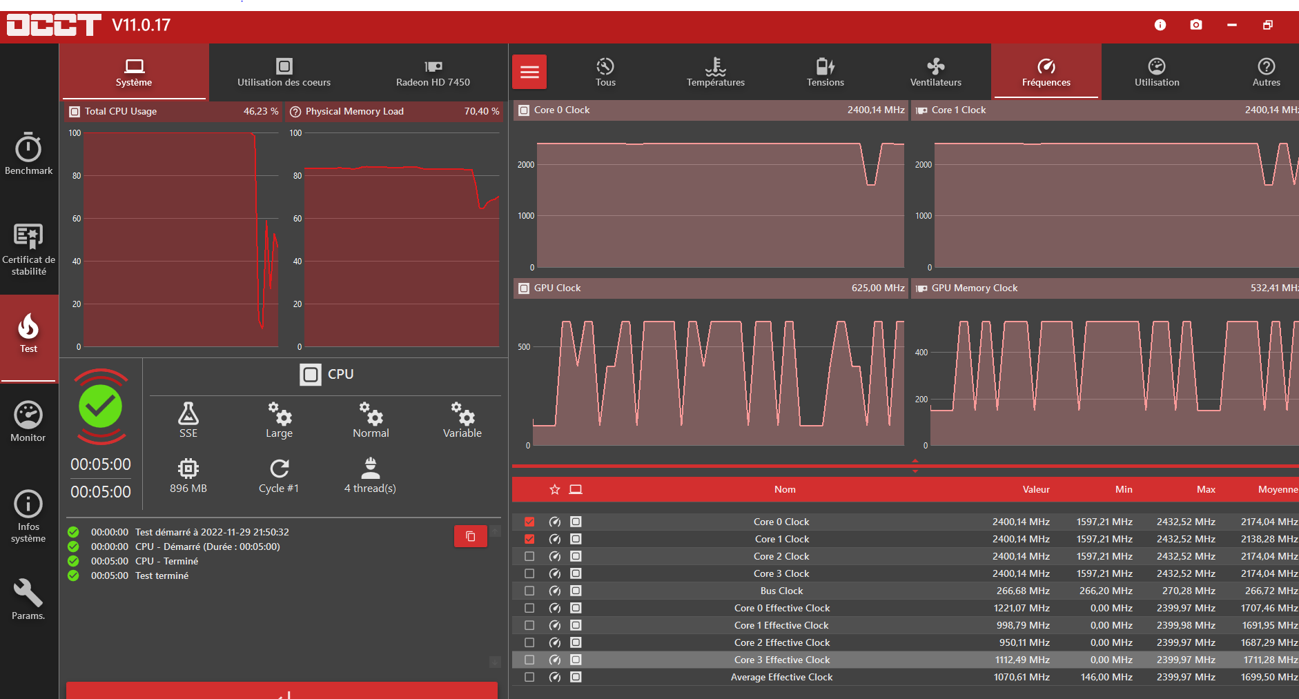
Task: Sort table by star favorites column
Action: click(555, 489)
